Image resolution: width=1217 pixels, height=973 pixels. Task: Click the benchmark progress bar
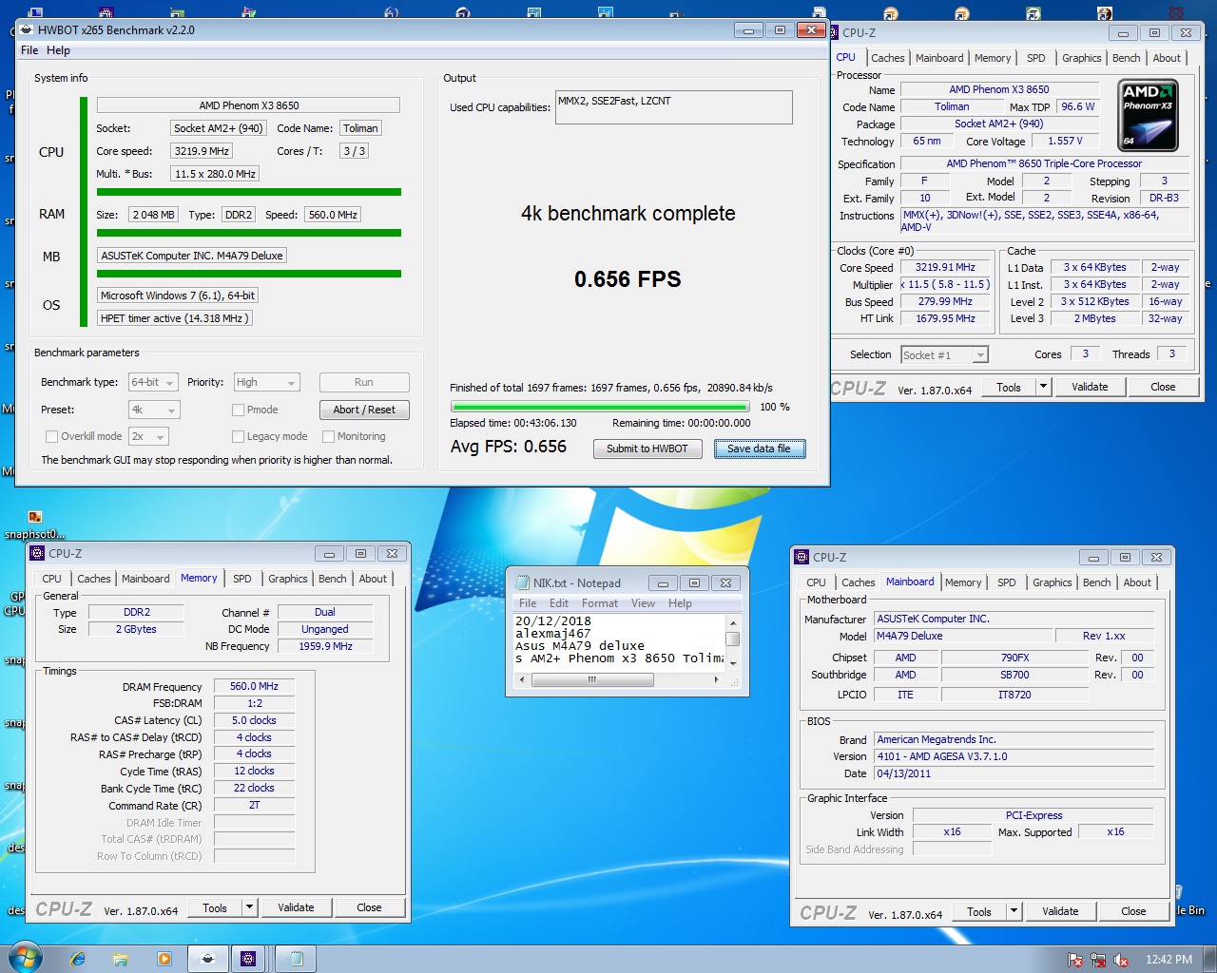point(600,407)
